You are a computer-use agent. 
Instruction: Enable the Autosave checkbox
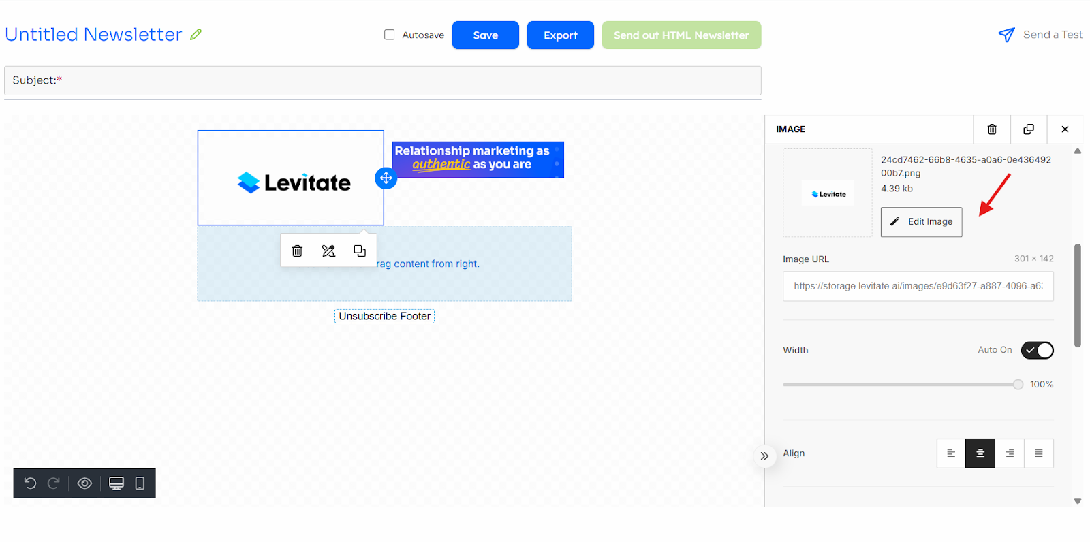click(390, 35)
